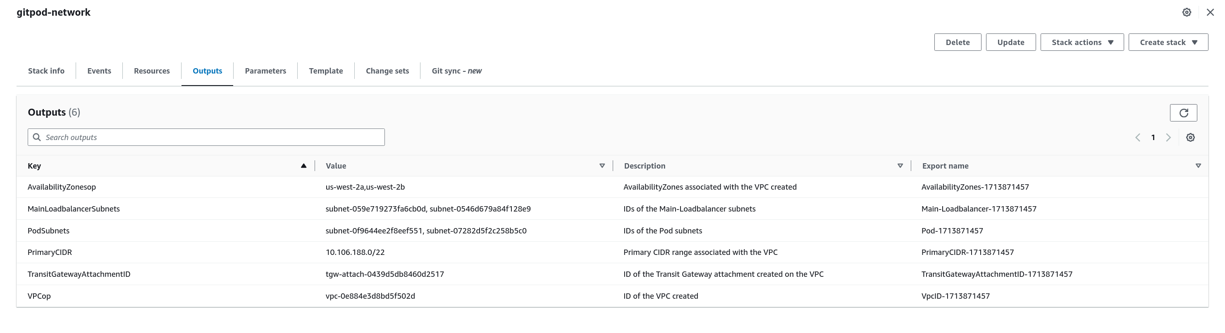Click the search magnifier icon
1225x333 pixels.
click(37, 137)
